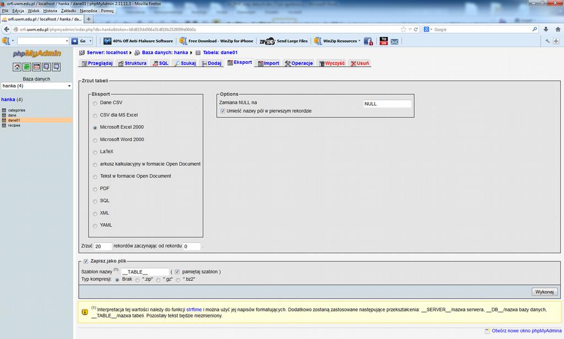Click the downloads arrow icon in Firefox toolbar
Viewport: 564px width, 339px height.
pyautogui.click(x=546, y=30)
